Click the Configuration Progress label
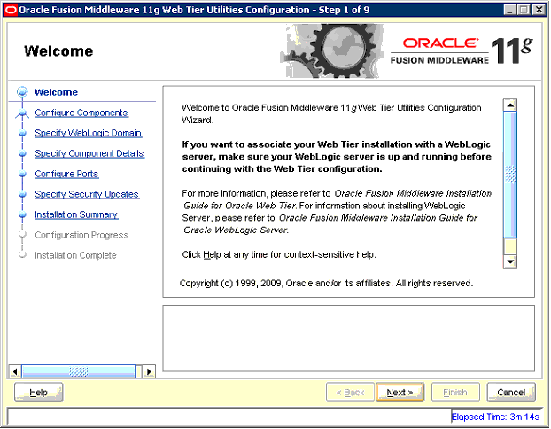This screenshot has width=551, height=429. click(x=81, y=235)
